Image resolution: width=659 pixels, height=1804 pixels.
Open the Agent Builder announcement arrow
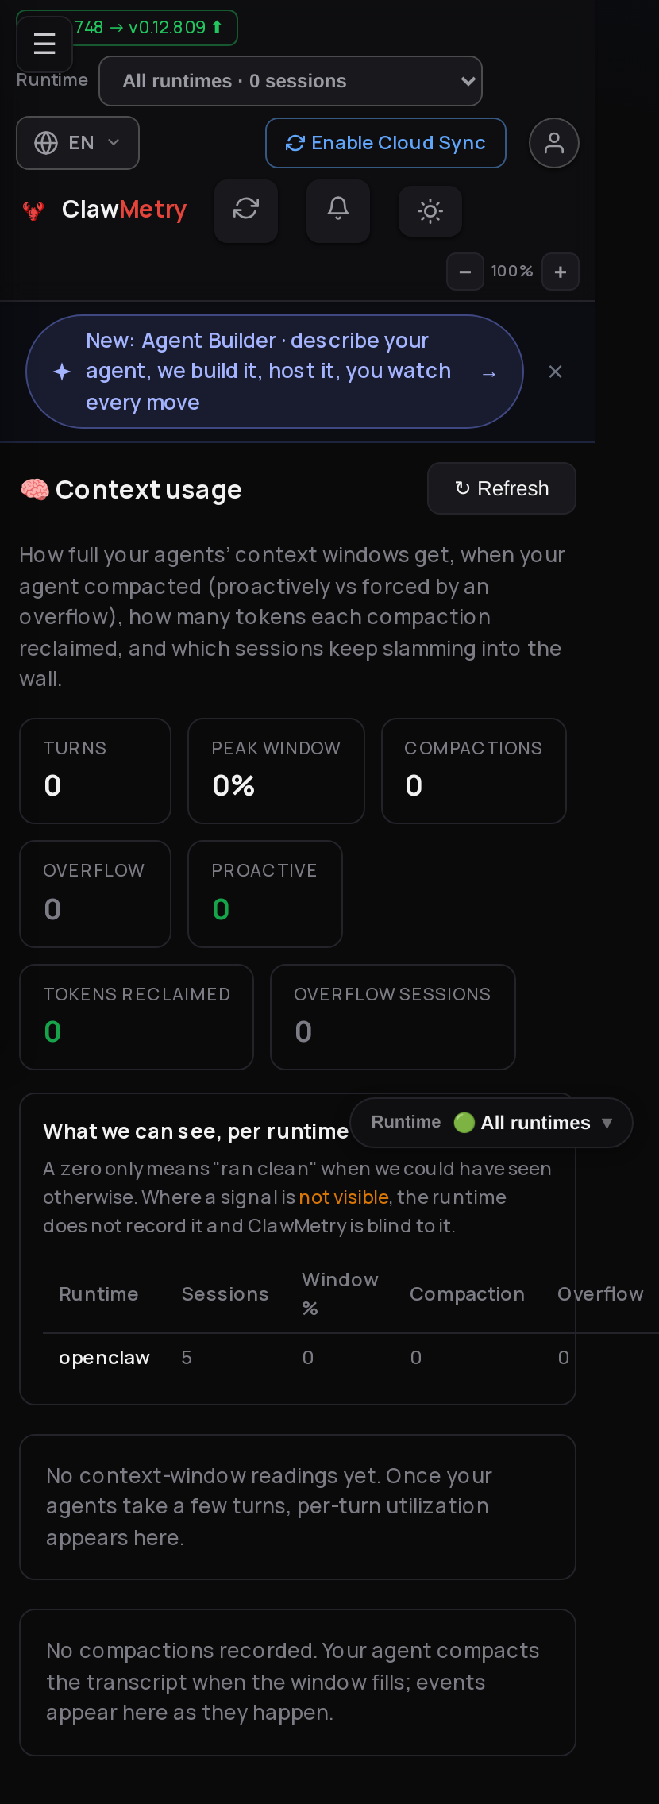pyautogui.click(x=489, y=373)
